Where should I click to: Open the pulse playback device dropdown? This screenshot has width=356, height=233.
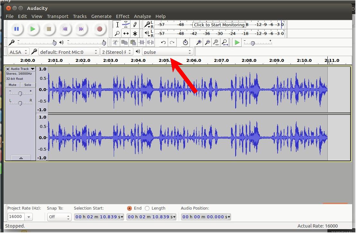(167, 52)
